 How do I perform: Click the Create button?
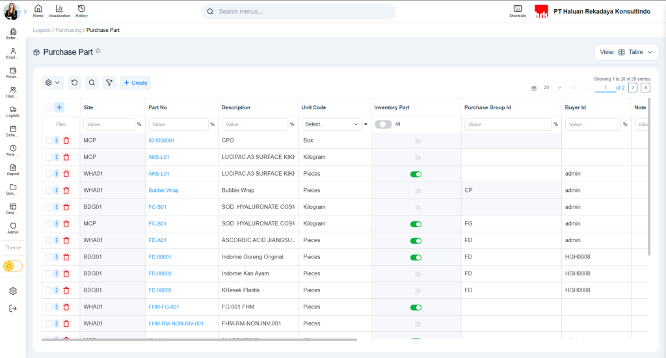click(x=135, y=83)
